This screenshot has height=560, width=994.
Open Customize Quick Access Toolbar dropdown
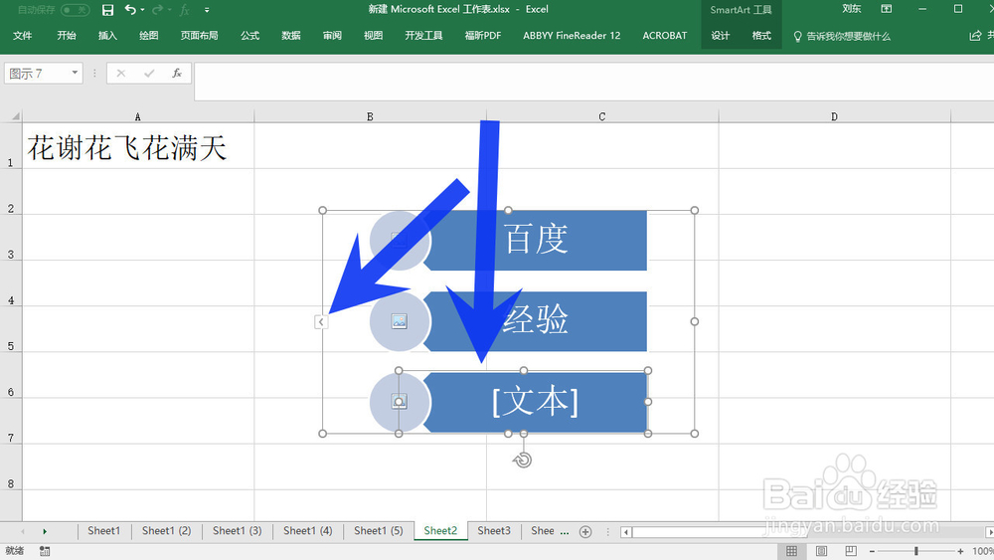(207, 10)
